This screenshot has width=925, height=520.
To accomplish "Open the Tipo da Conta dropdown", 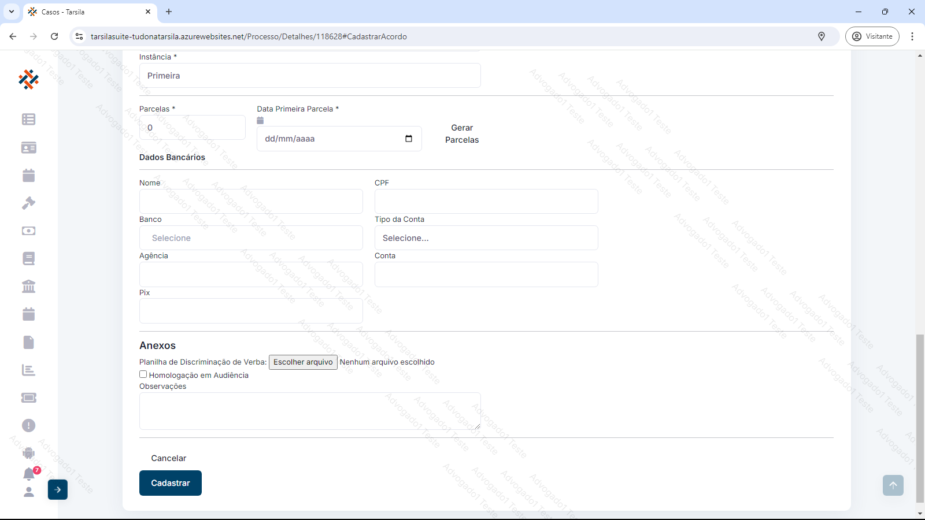I will [x=486, y=238].
